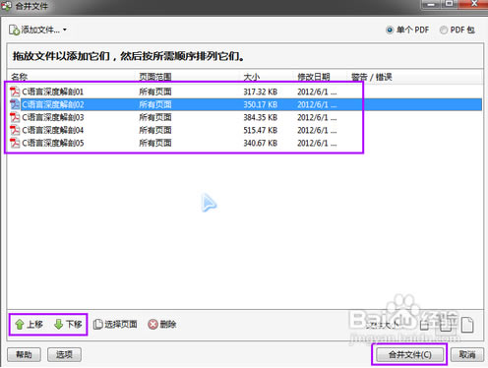Click the 添加文件 add-file icon
Viewport: 488px width, 368px height.
point(14,30)
